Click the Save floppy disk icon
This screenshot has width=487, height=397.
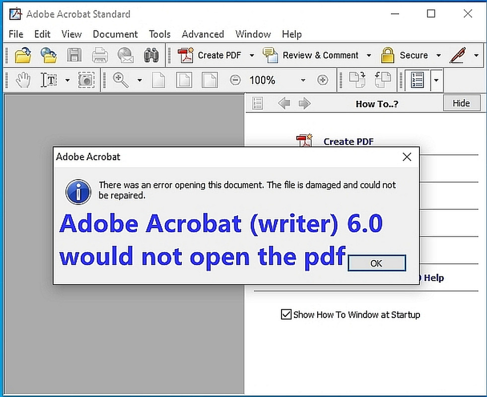pyautogui.click(x=74, y=55)
